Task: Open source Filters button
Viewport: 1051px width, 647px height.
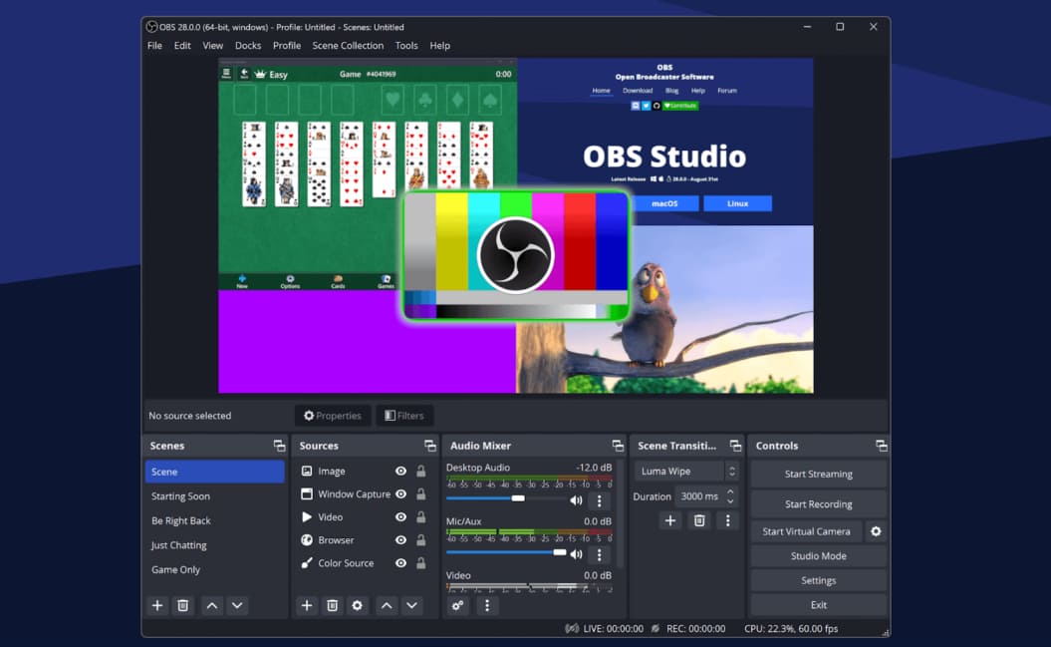Action: click(404, 416)
